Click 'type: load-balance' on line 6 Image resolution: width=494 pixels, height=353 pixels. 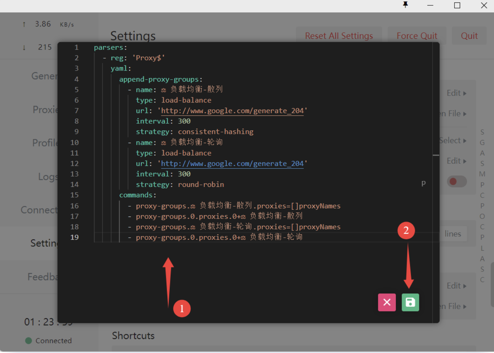(x=173, y=100)
